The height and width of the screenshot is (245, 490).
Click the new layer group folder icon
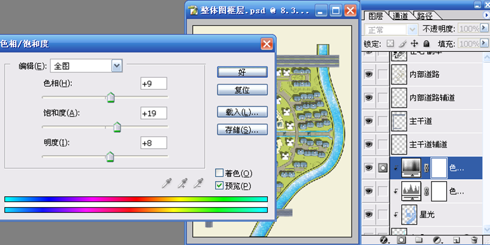coord(419,240)
